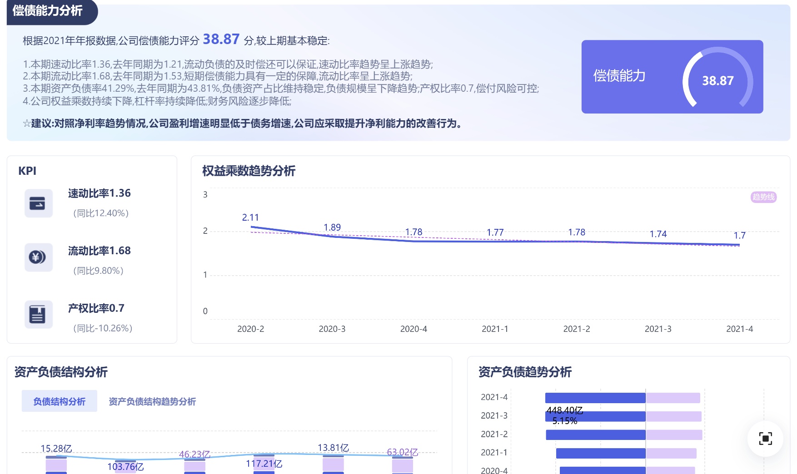Click the light purple 2021-4 bar segment
This screenshot has width=797, height=474.
tap(673, 398)
